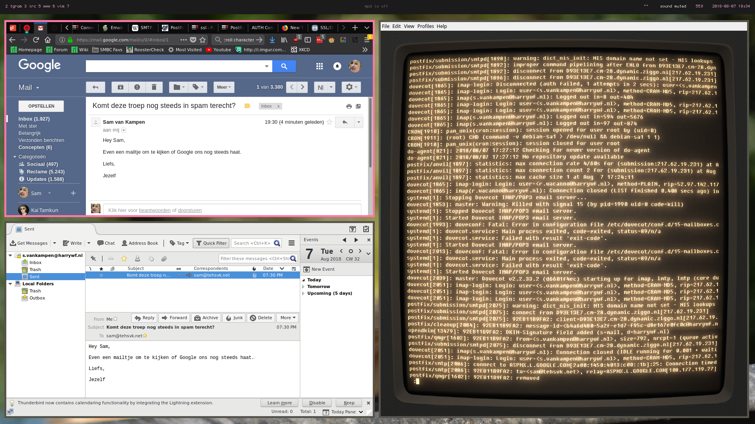This screenshot has height=424, width=755.
Task: Open the View menu in the terminal
Action: [x=409, y=26]
